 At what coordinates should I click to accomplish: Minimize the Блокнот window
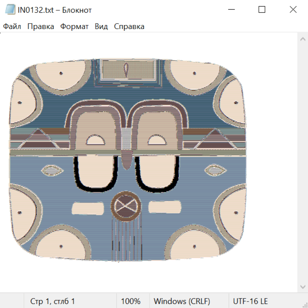click(x=231, y=10)
